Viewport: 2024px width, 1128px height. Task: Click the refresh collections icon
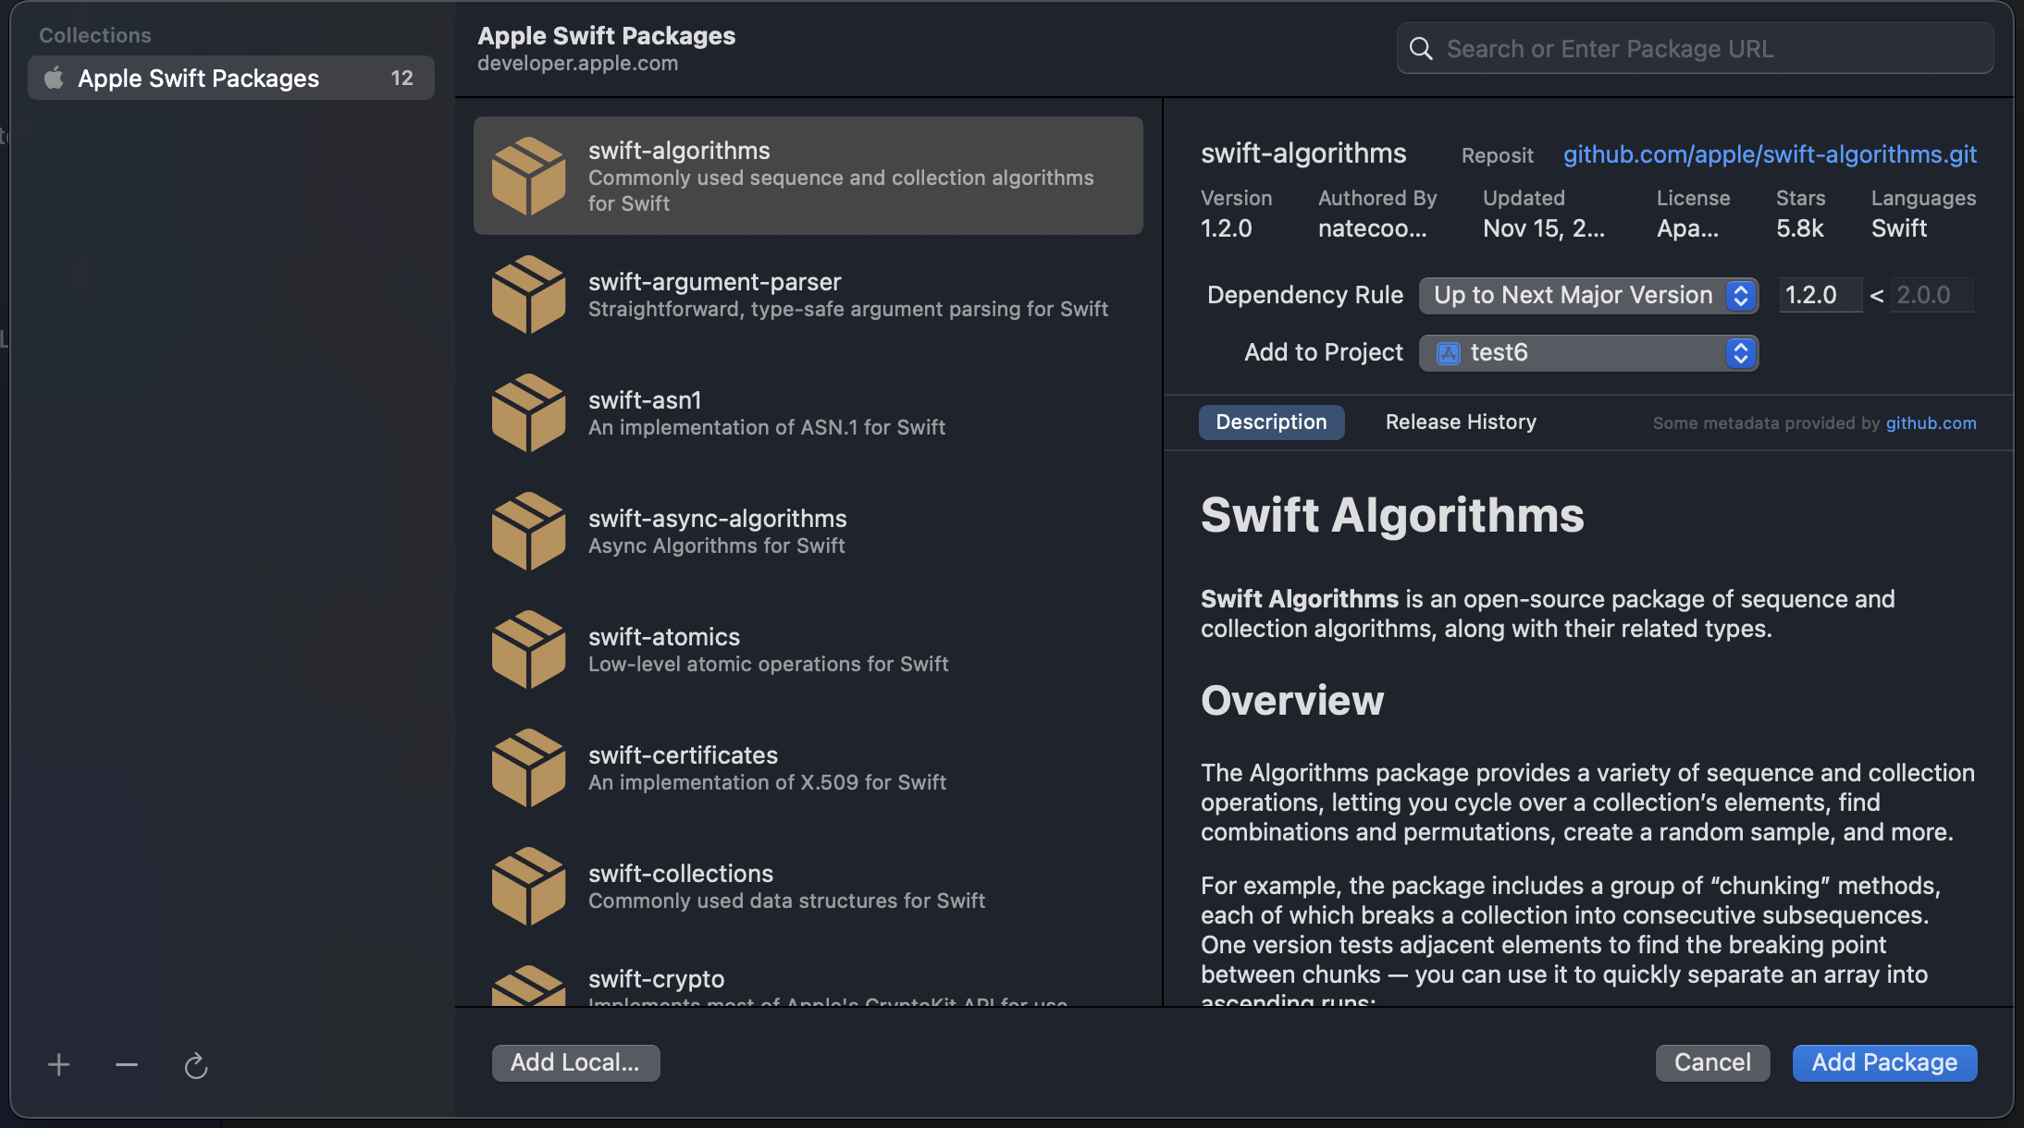[196, 1064]
